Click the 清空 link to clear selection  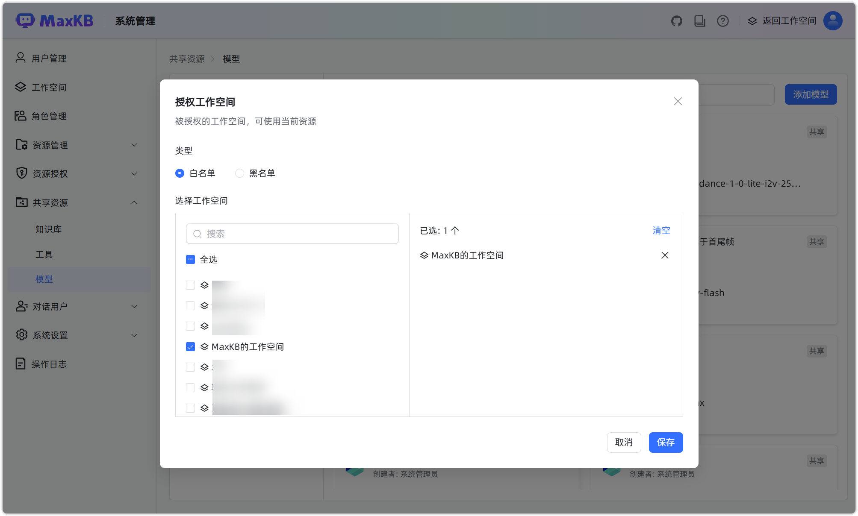661,230
